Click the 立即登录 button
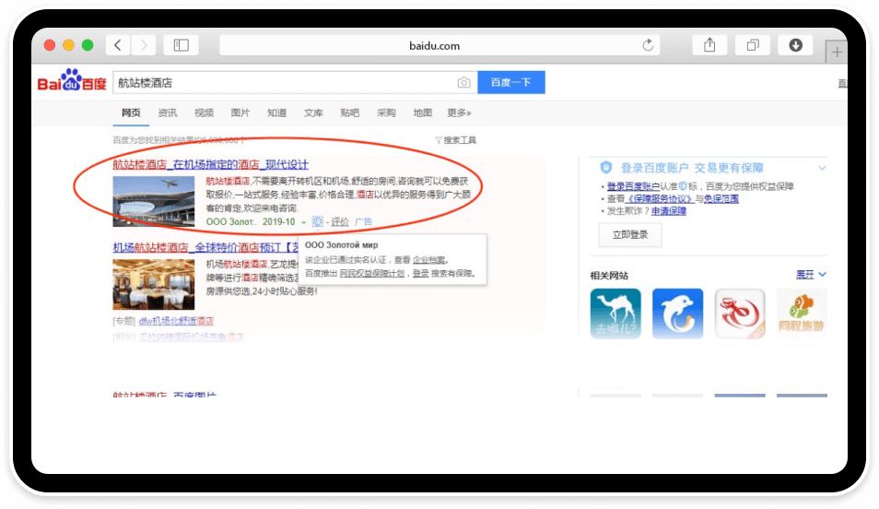Image resolution: width=879 pixels, height=509 pixels. pyautogui.click(x=630, y=234)
